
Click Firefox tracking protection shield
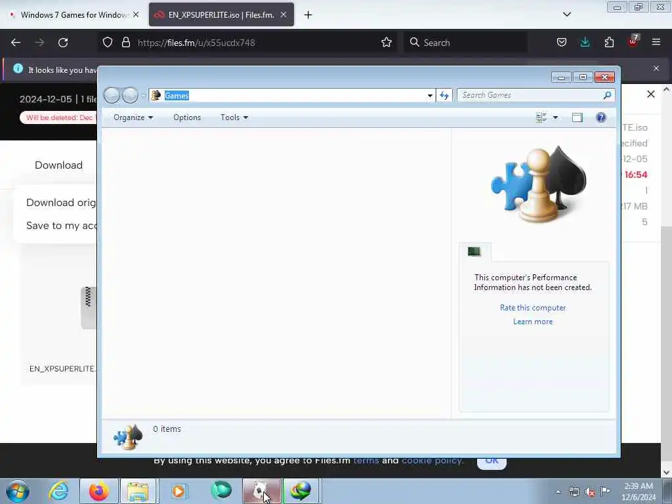[x=108, y=42]
